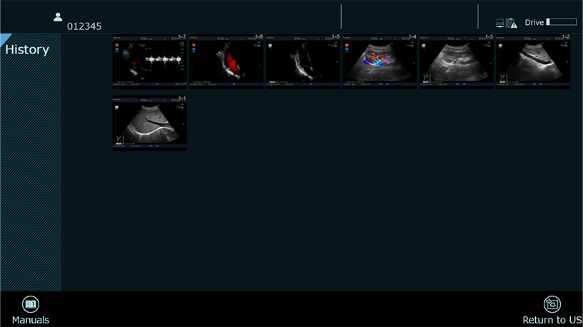Click the clipboard warning status icon
583x327 pixels.
click(512, 23)
